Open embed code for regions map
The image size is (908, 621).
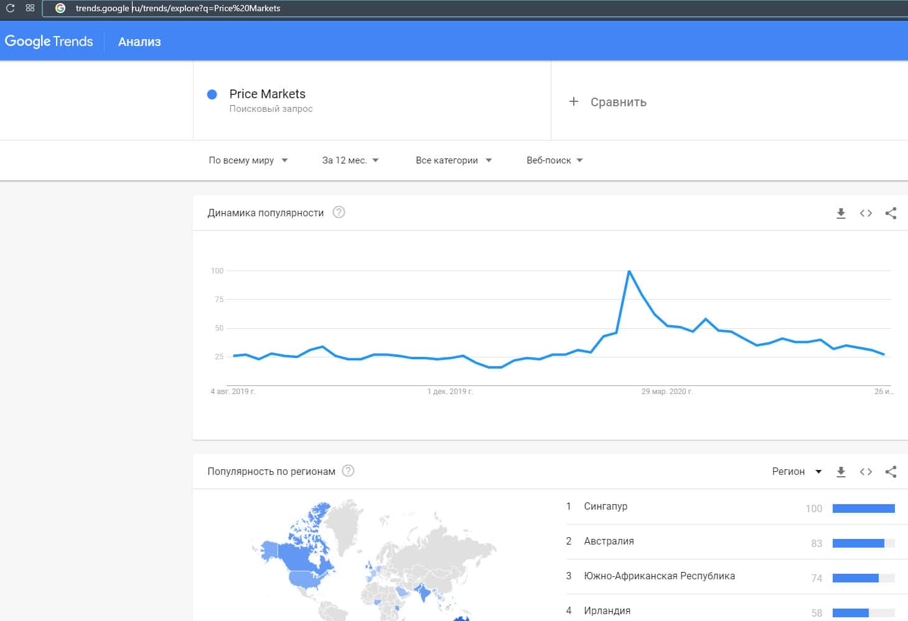(866, 472)
